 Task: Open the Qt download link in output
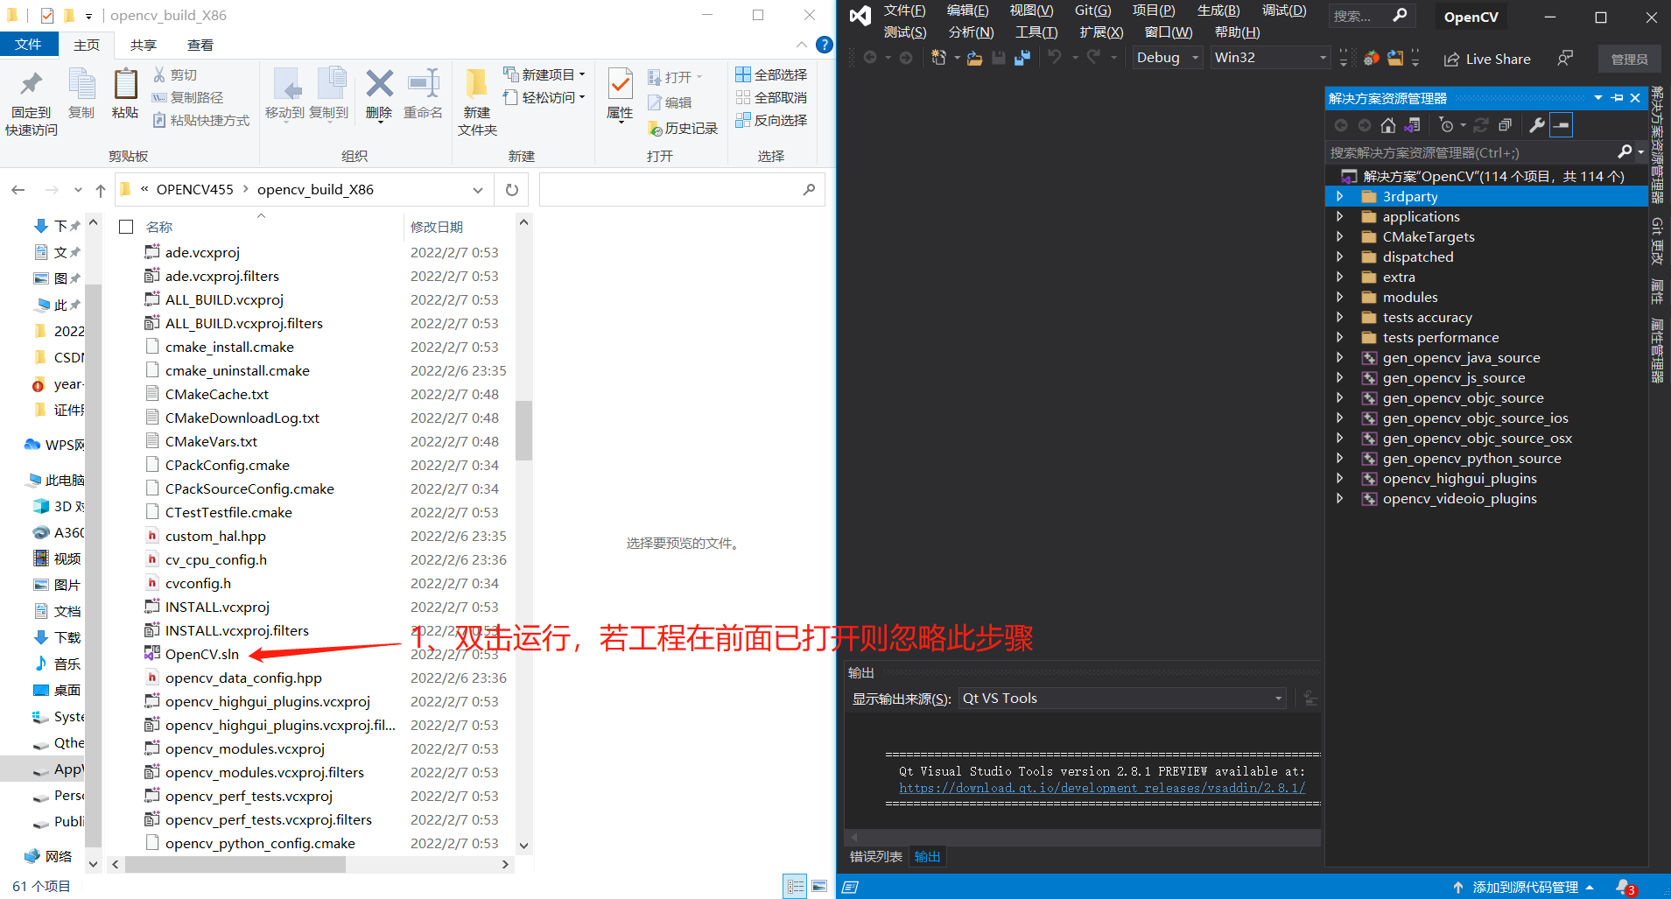point(1102,788)
